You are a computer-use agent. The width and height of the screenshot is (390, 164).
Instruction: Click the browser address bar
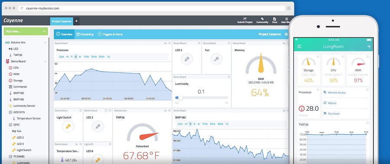click(152, 8)
